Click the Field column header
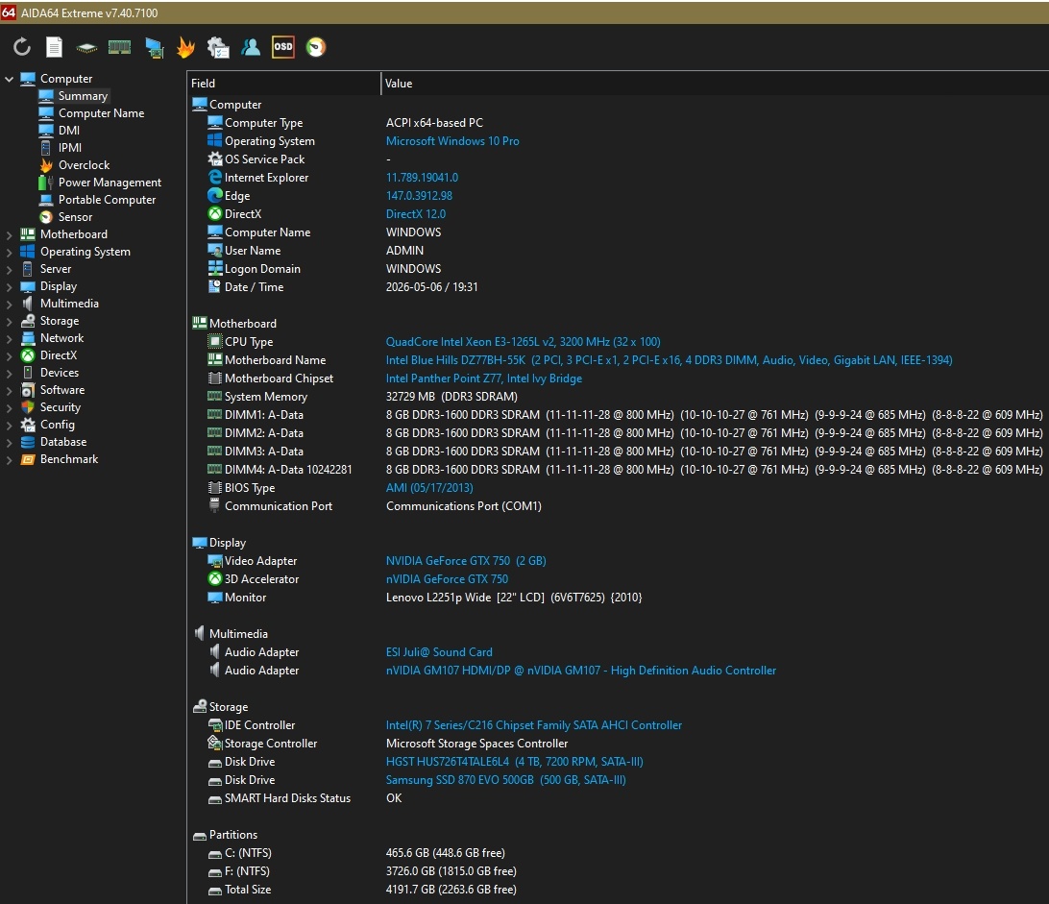 point(283,84)
